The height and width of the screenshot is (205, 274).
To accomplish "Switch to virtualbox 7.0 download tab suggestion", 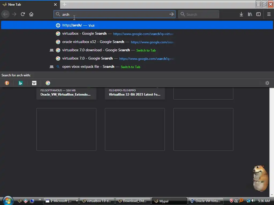I will [x=137, y=50].
